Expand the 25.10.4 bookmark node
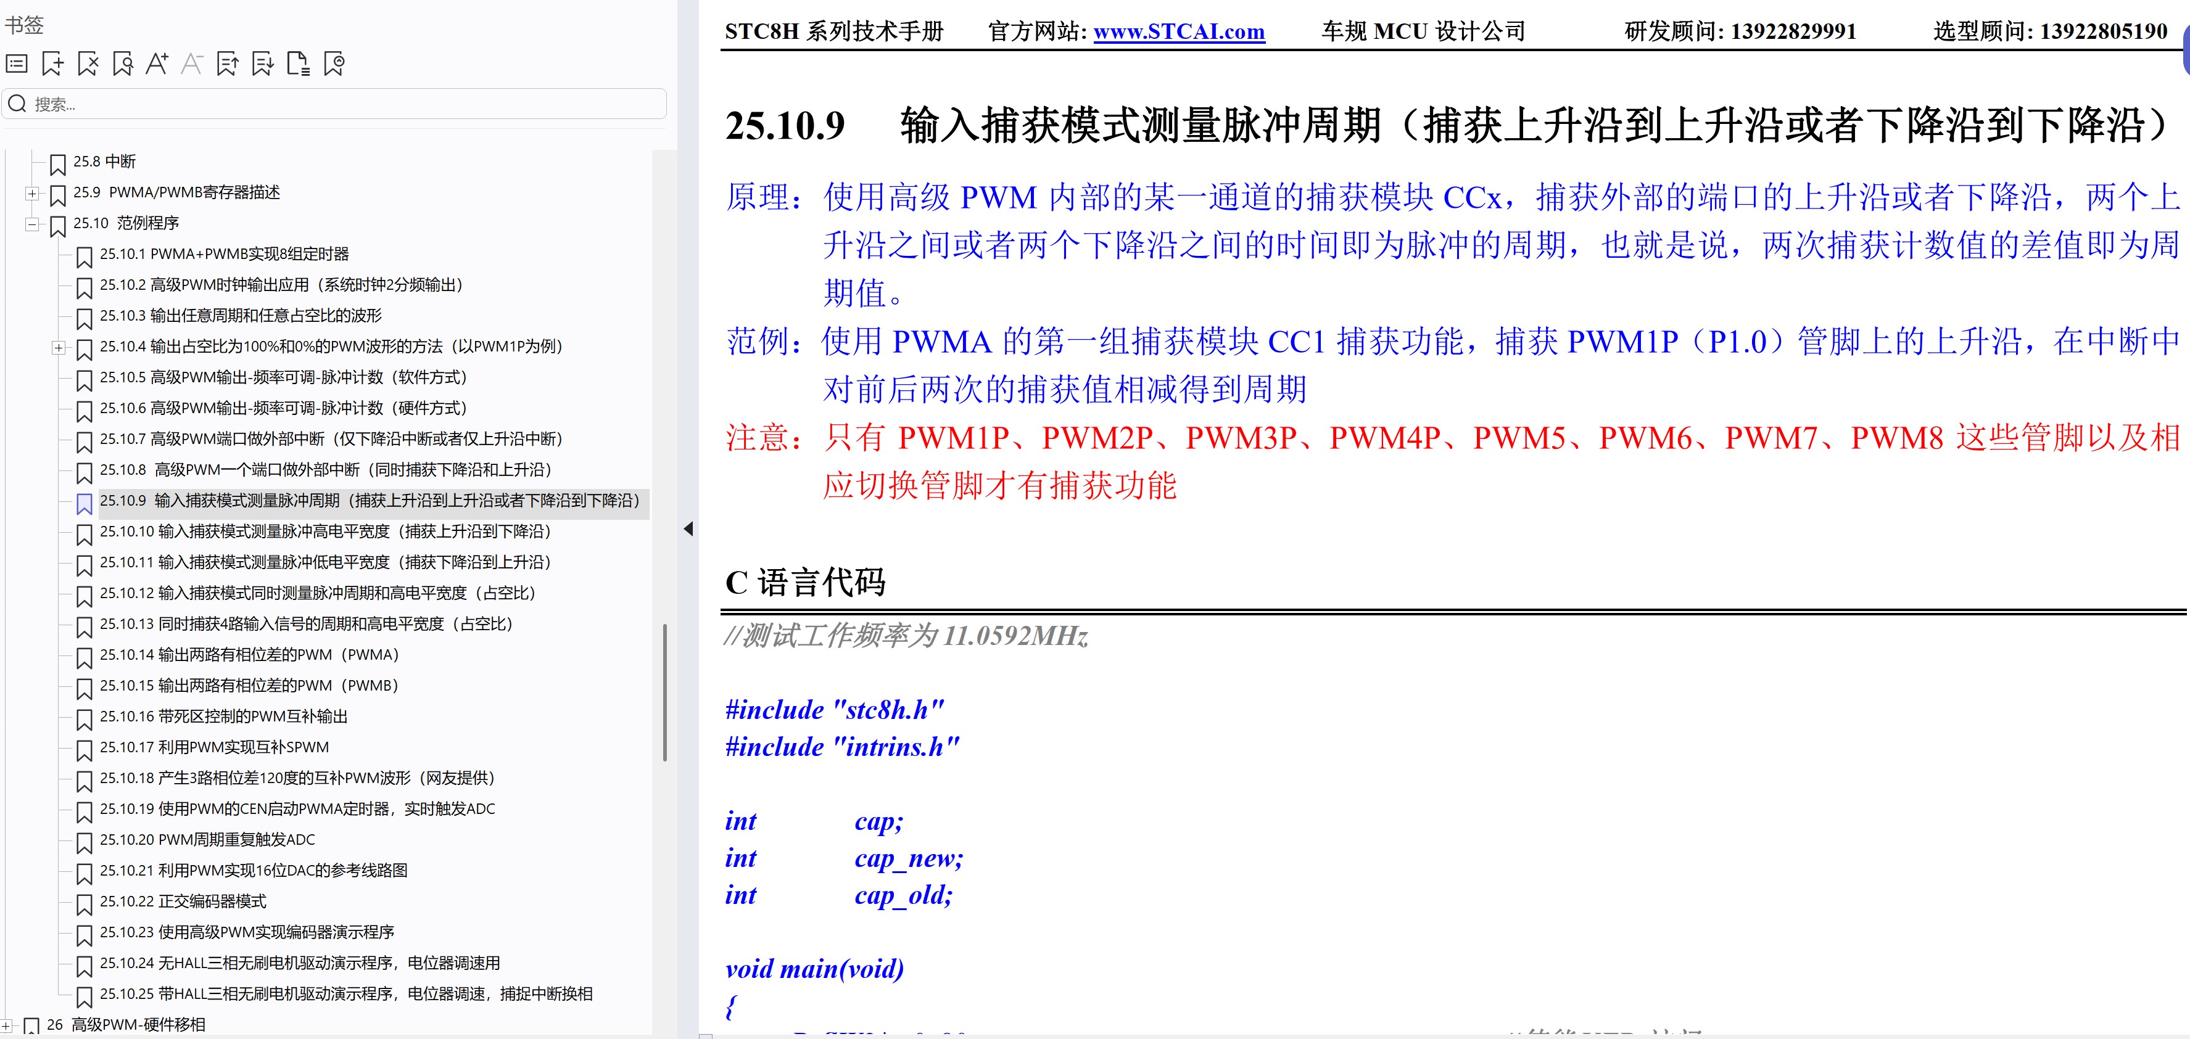This screenshot has height=1039, width=2190. tap(58, 348)
